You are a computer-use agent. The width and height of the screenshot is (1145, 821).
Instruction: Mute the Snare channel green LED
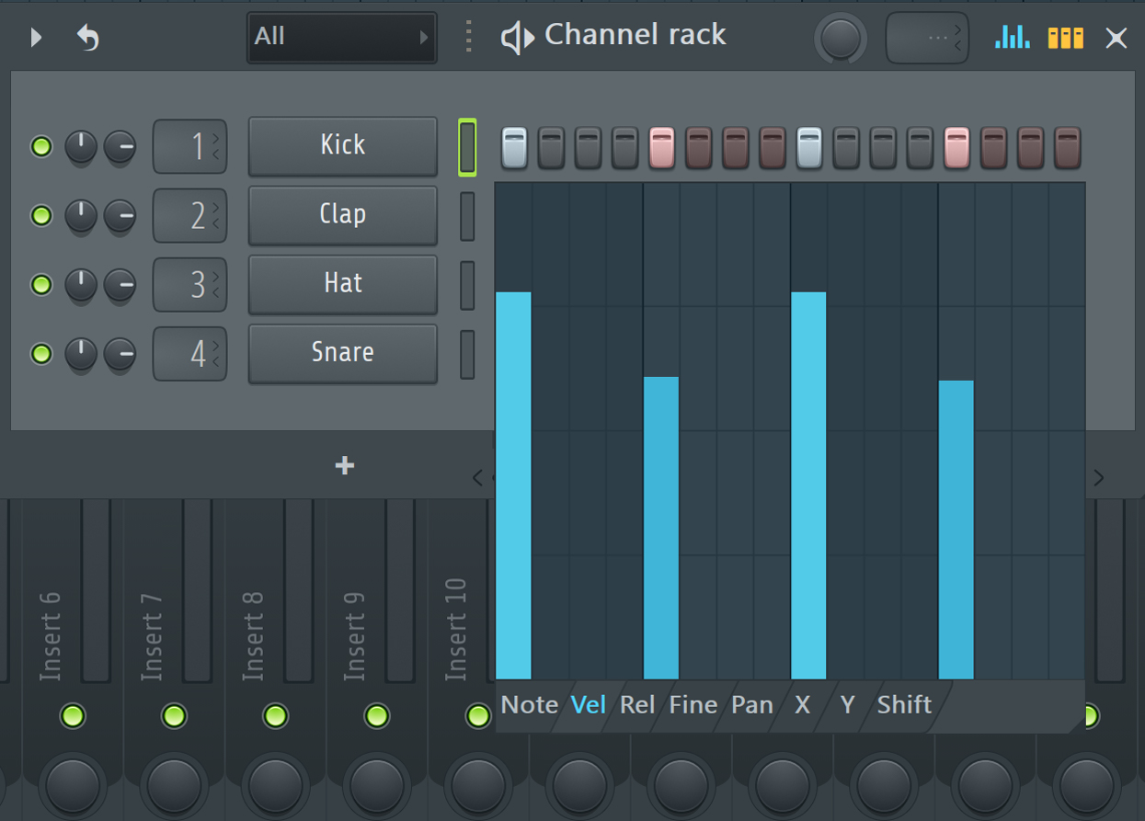pyautogui.click(x=41, y=353)
